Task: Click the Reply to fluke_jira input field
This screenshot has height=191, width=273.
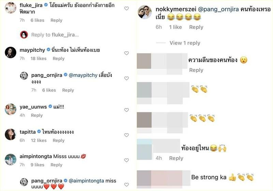Action: [x=55, y=35]
